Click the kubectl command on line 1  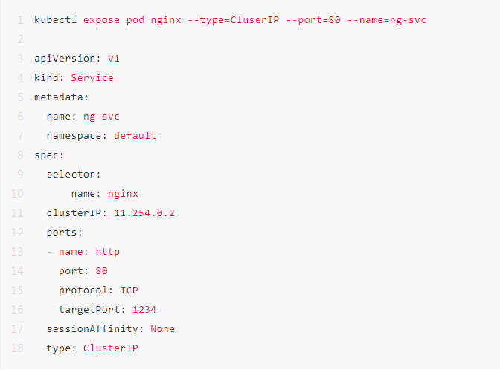coord(55,19)
